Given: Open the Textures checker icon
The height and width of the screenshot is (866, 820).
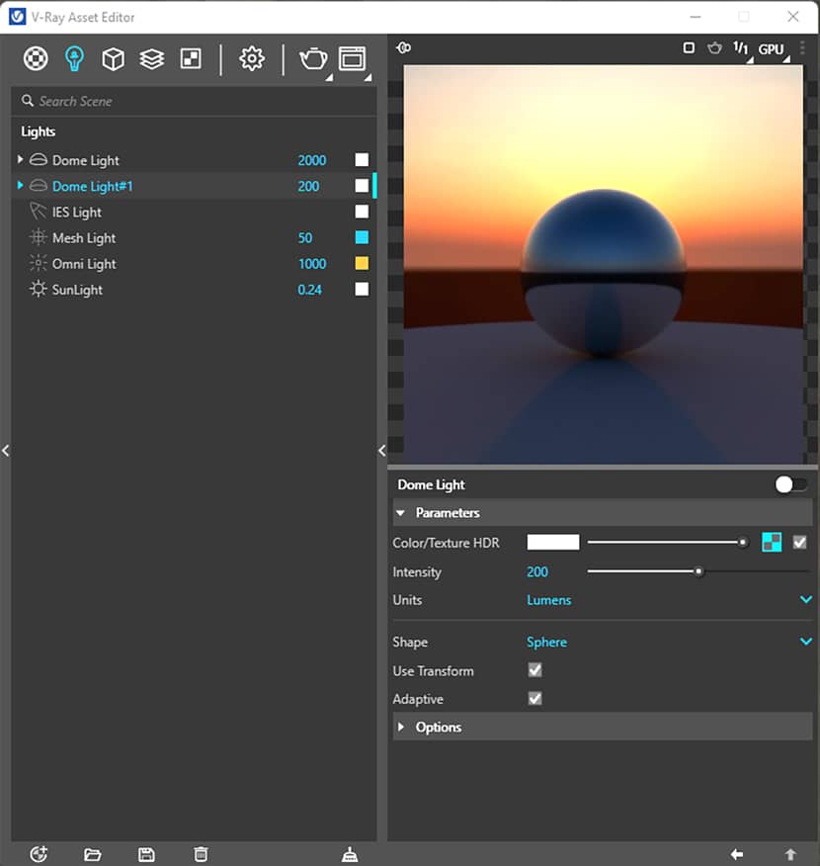Looking at the screenshot, I should point(191,58).
